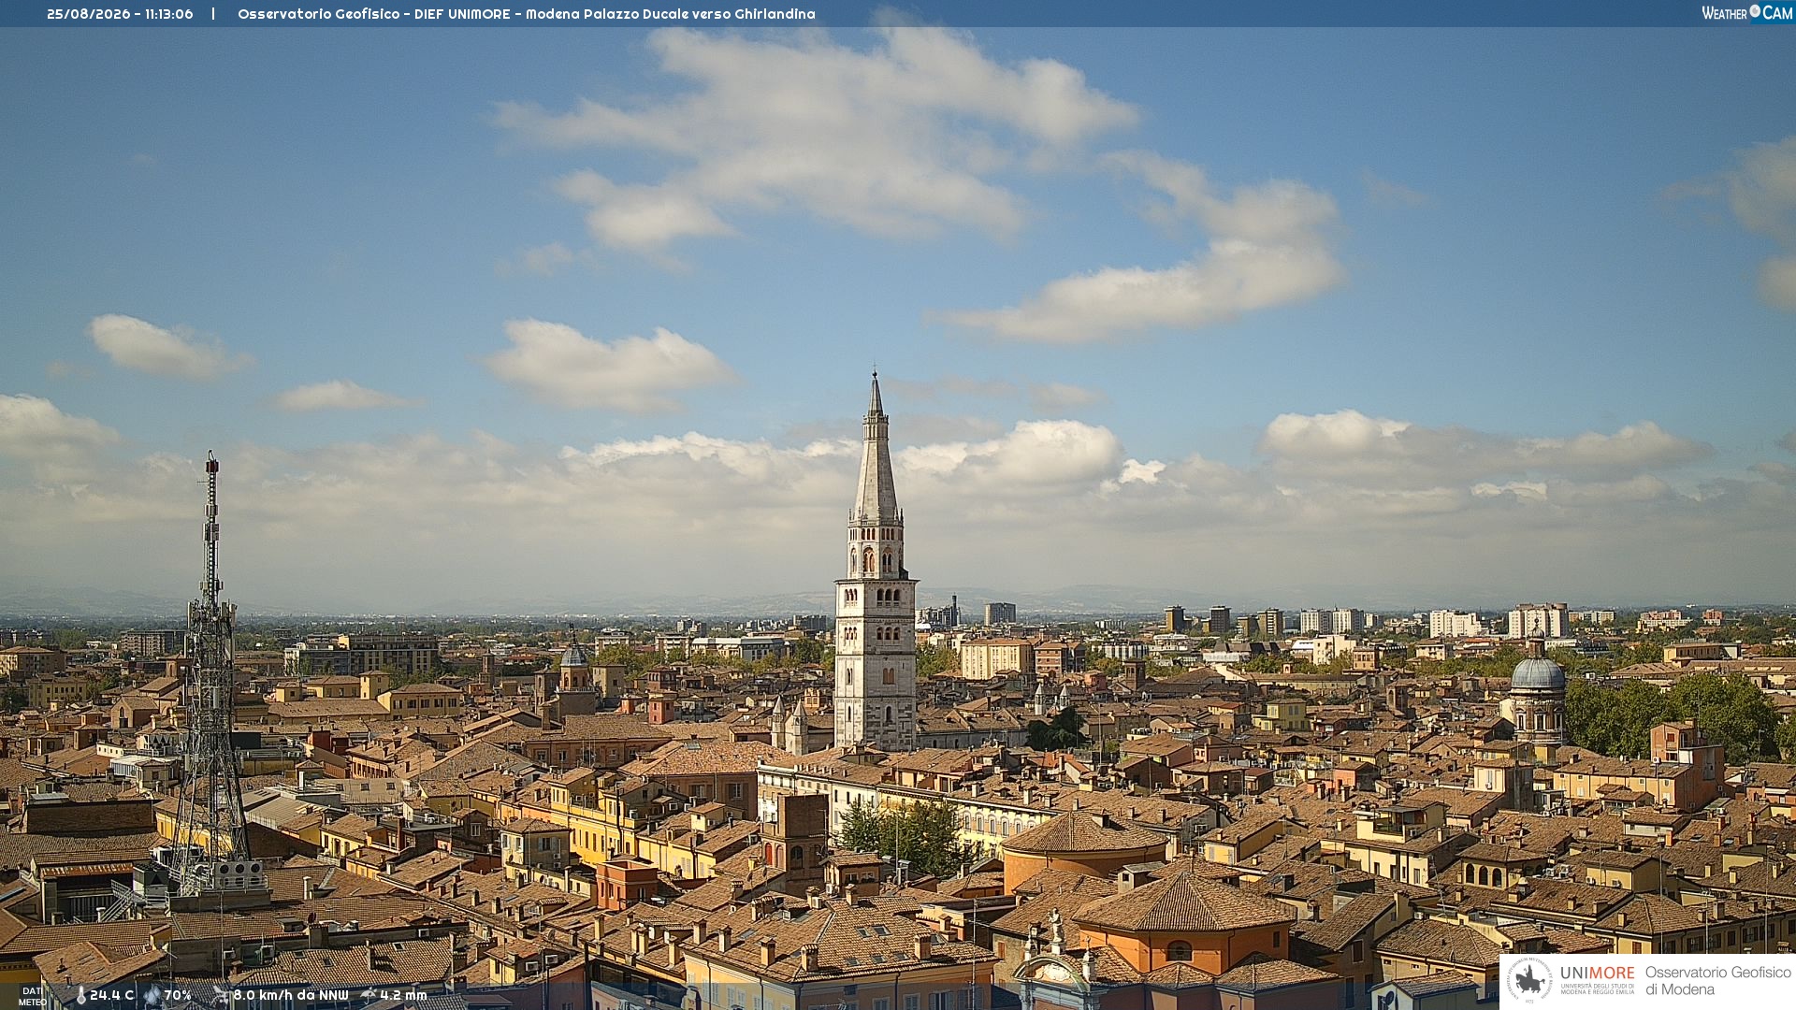Select the 70% humidity reading
Viewport: 1796px width, 1010px height.
(178, 995)
